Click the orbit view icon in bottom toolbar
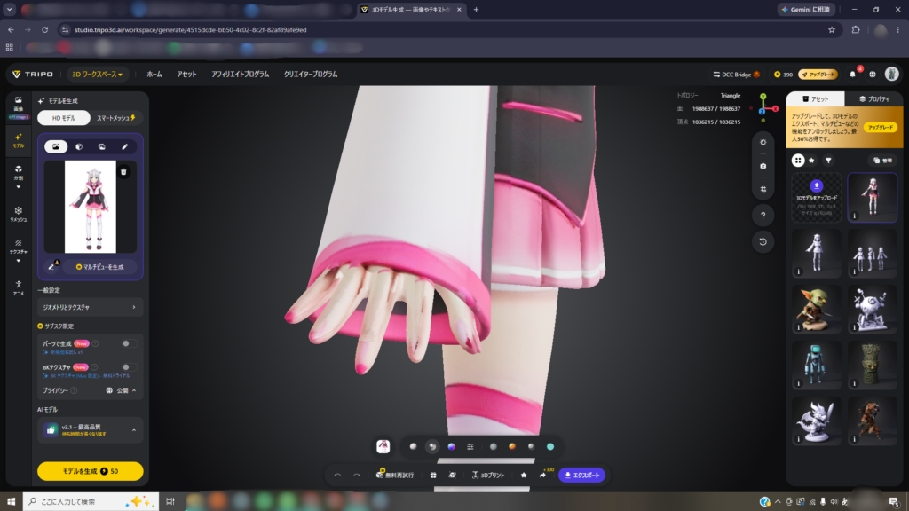Screen dimensions: 909x511 (452, 476)
